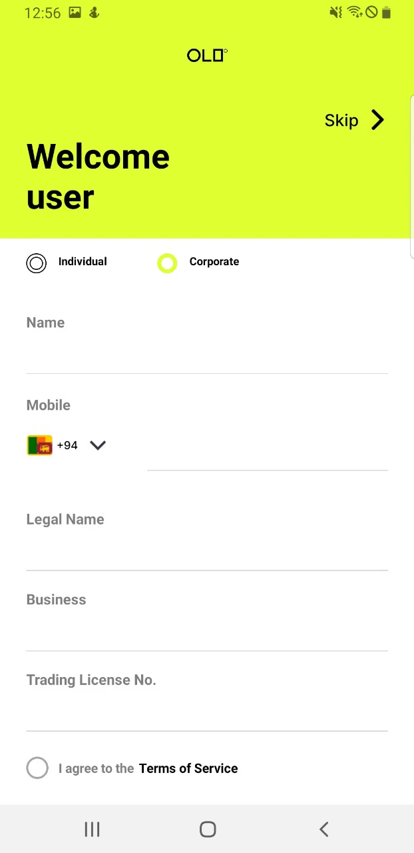Tap the Sri Lanka flag icon
Screen dimensions: 414x853
[39, 445]
